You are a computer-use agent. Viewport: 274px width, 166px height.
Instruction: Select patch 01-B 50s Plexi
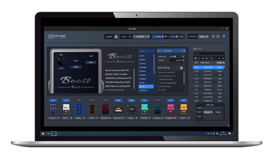(x=208, y=71)
